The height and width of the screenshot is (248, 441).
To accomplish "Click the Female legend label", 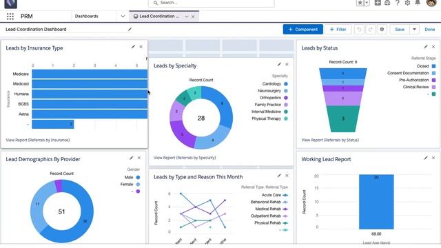I will click(127, 185).
